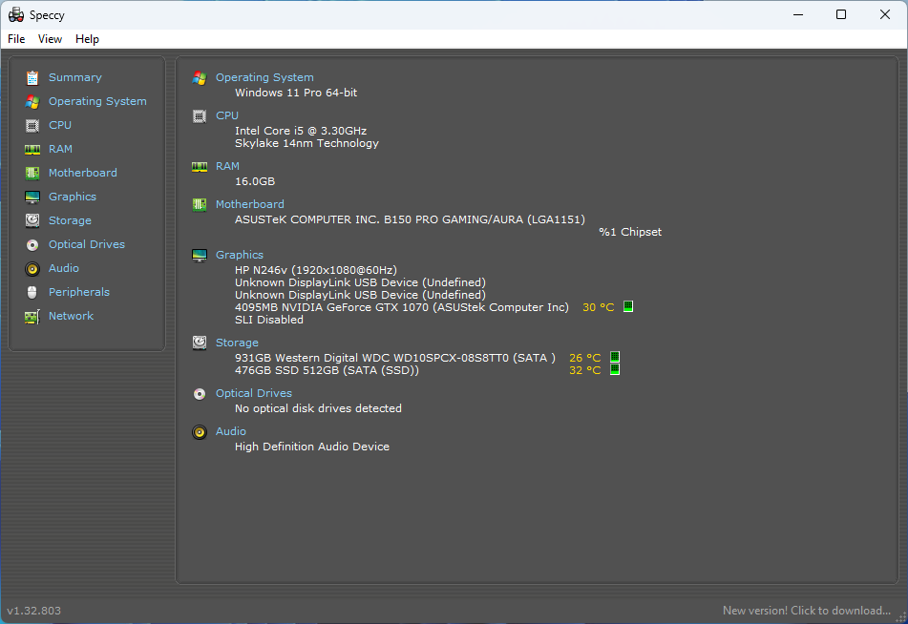Click the Audio speaker icon in summary pane
The width and height of the screenshot is (908, 624).
pos(200,432)
